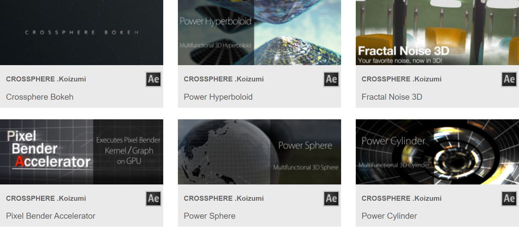519x227 pixels.
Task: Select the Ae icon on Power Cylinder card
Action: coord(509,198)
